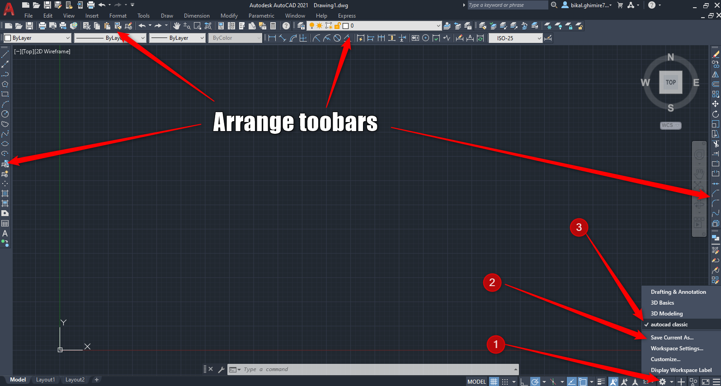Click the Diameter dimension icon

(337, 38)
